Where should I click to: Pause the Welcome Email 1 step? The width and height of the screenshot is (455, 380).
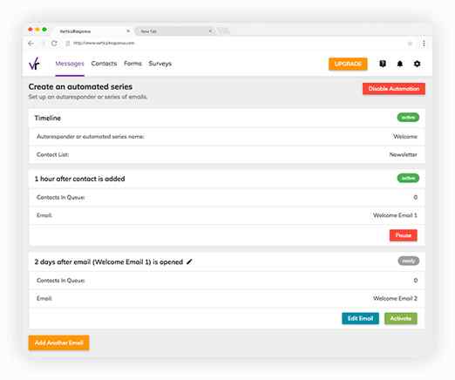pos(404,235)
